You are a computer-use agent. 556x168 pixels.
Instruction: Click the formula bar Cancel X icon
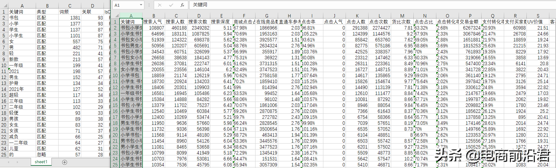[159, 5]
